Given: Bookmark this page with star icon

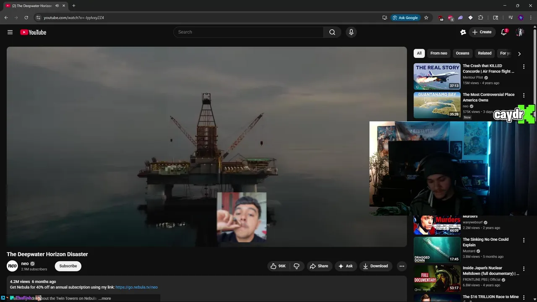Looking at the screenshot, I should pos(426,18).
